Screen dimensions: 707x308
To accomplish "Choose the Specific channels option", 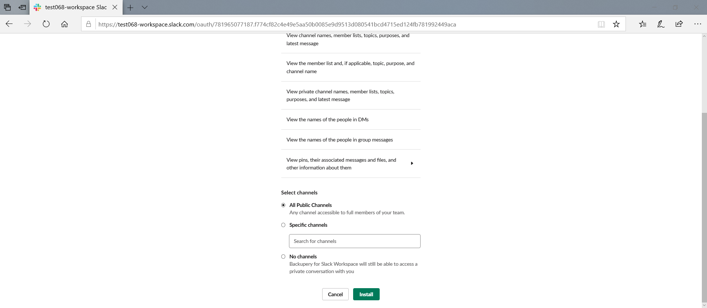I will [x=283, y=225].
